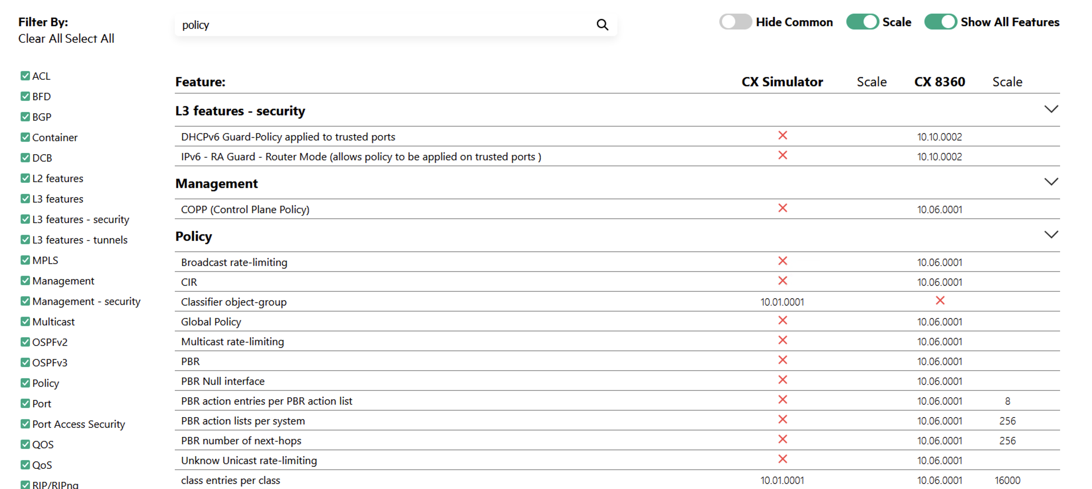
Task: Click red X in Multicast rate-limiting row
Action: (783, 340)
